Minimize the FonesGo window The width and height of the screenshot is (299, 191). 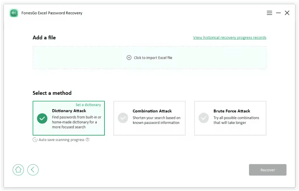coord(278,13)
